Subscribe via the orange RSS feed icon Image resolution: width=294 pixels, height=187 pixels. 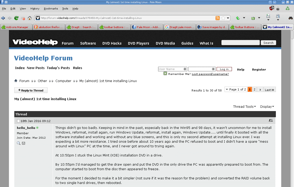click(218, 18)
